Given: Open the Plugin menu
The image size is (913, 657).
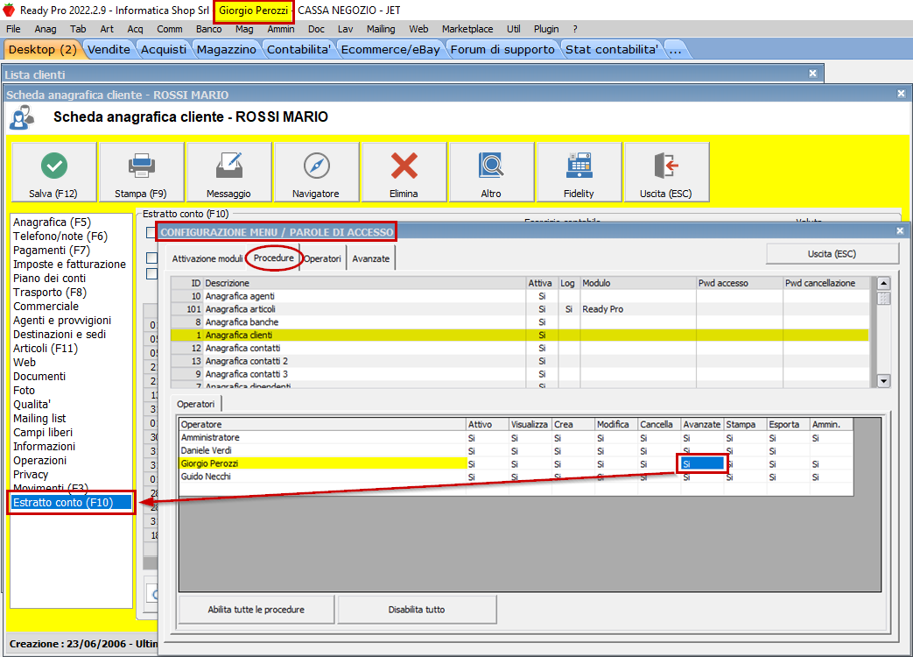Looking at the screenshot, I should pos(546,29).
